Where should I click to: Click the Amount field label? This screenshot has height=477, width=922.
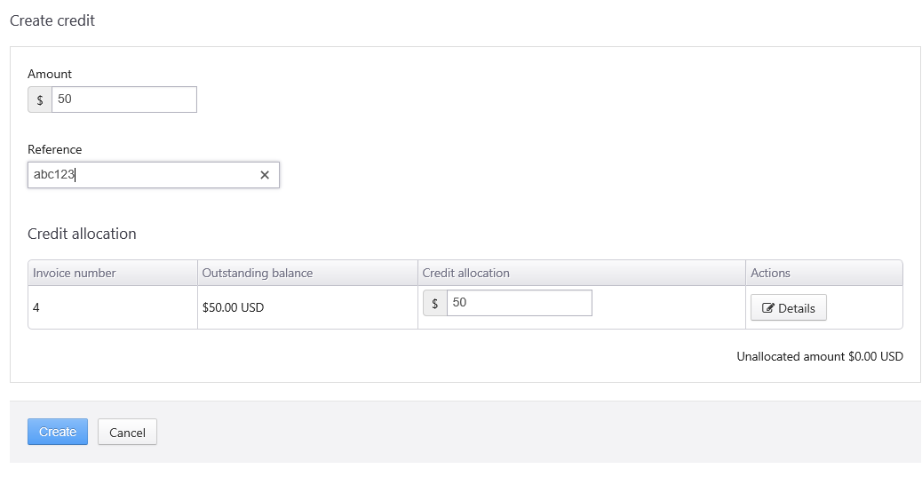click(x=50, y=74)
